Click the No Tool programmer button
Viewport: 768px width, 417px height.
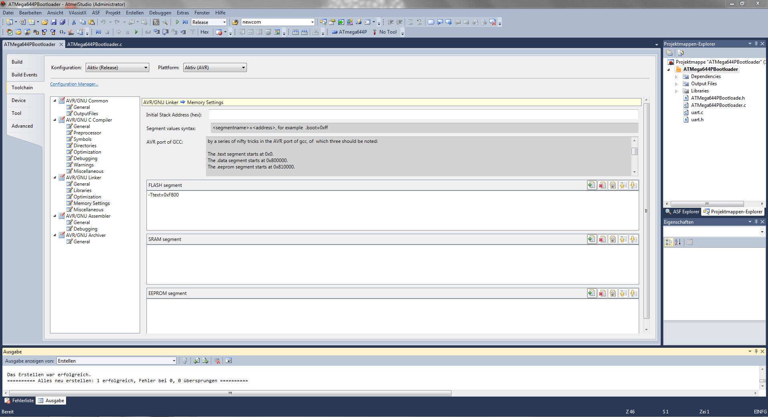(385, 32)
